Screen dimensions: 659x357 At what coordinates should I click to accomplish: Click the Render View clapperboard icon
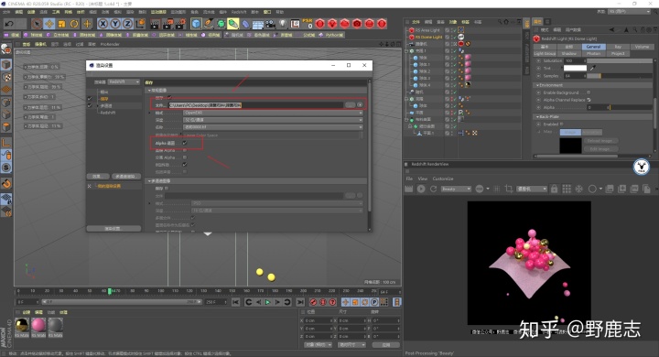click(x=155, y=24)
